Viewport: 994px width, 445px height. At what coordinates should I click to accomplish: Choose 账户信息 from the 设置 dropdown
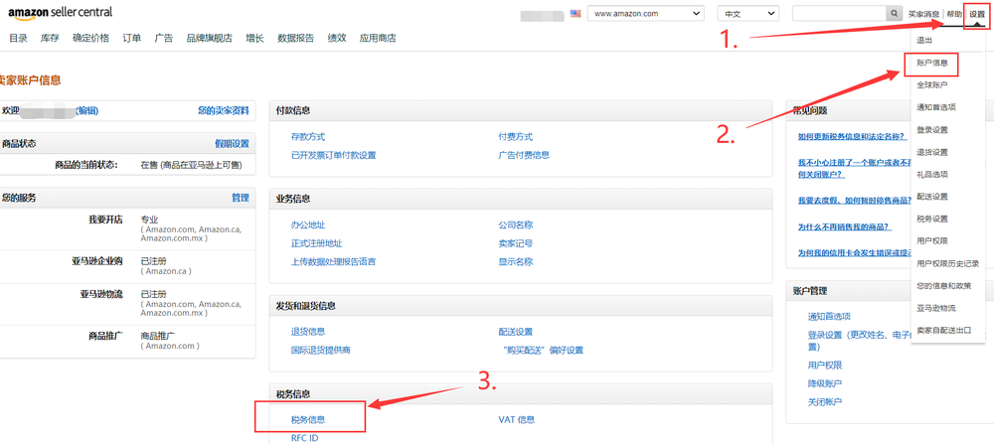coord(932,64)
